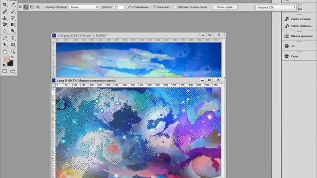Toggle the Сглаживание anti-alias checkbox

(129, 7)
